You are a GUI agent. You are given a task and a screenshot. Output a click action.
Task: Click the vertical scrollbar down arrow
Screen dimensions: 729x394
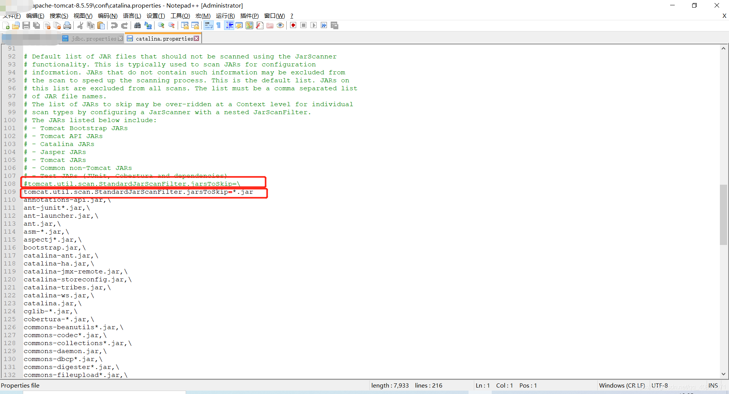click(723, 375)
